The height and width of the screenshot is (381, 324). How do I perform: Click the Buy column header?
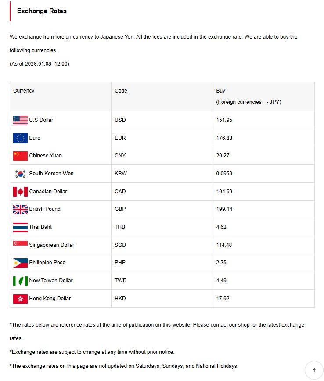[221, 91]
